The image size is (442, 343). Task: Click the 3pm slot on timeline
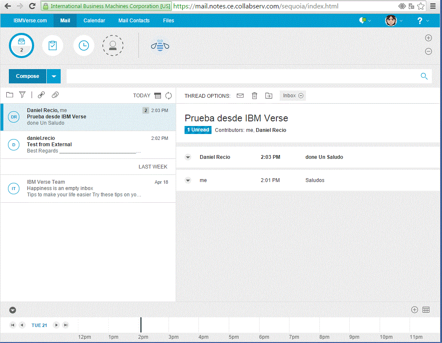point(184,325)
